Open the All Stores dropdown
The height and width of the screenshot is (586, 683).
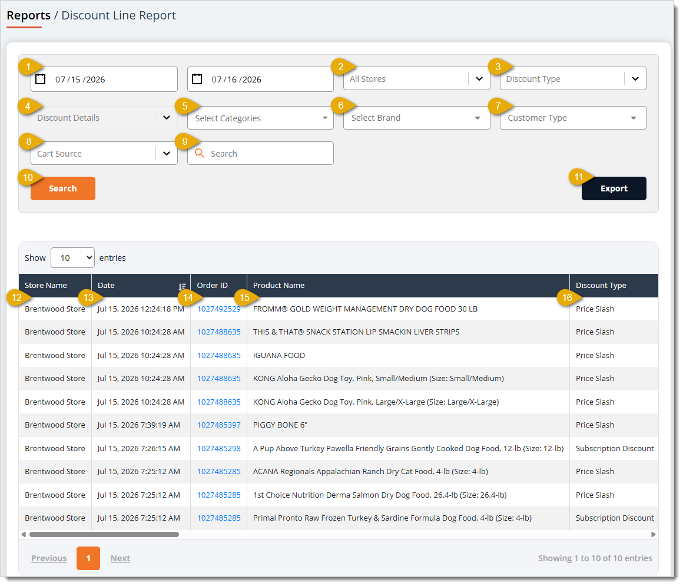click(x=416, y=78)
